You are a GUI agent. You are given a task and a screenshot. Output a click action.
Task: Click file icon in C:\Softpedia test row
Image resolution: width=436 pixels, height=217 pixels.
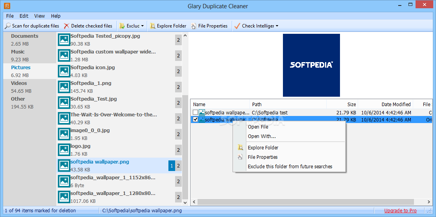click(202, 112)
